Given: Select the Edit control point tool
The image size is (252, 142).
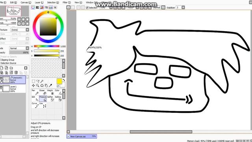Looking at the screenshot, I should (x=35, y=99).
